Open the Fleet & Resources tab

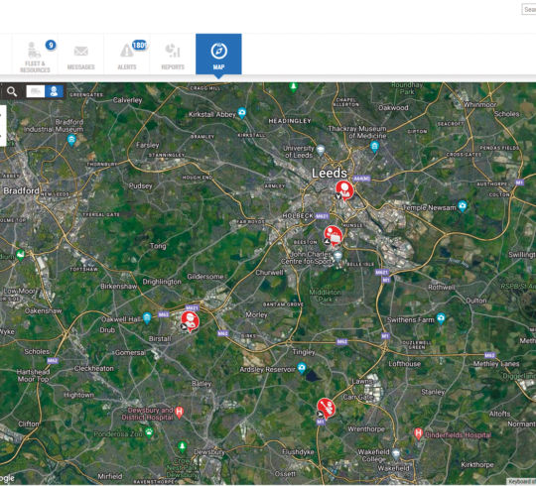(35, 55)
